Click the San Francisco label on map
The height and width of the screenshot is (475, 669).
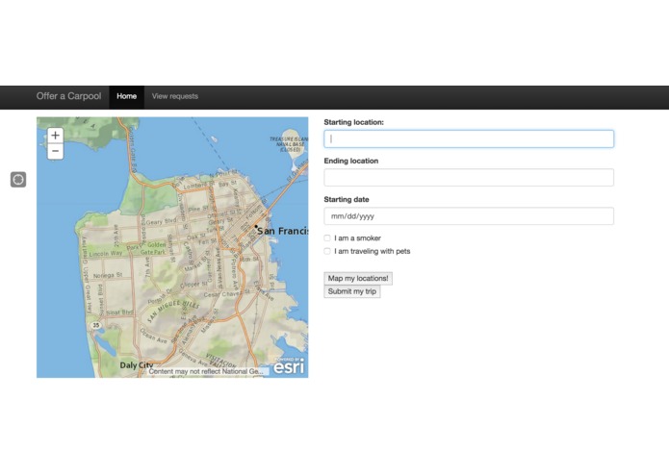(x=282, y=231)
